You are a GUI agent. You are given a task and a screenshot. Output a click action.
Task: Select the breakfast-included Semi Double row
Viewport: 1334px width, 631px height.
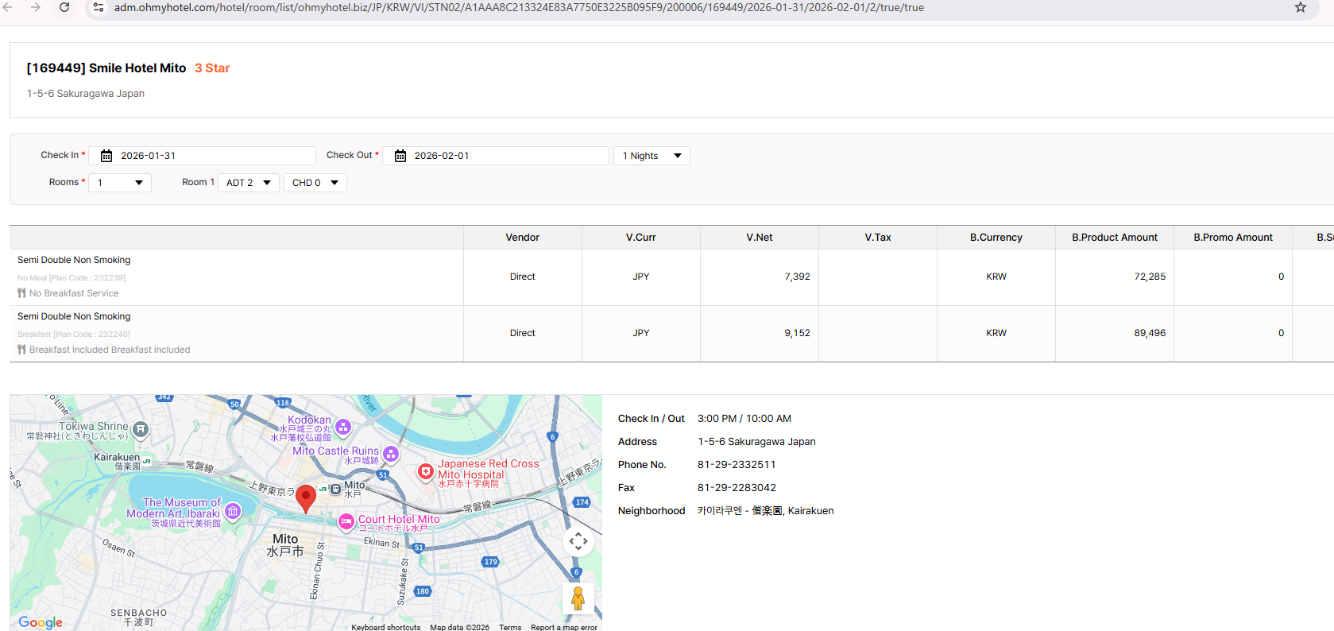pos(74,316)
